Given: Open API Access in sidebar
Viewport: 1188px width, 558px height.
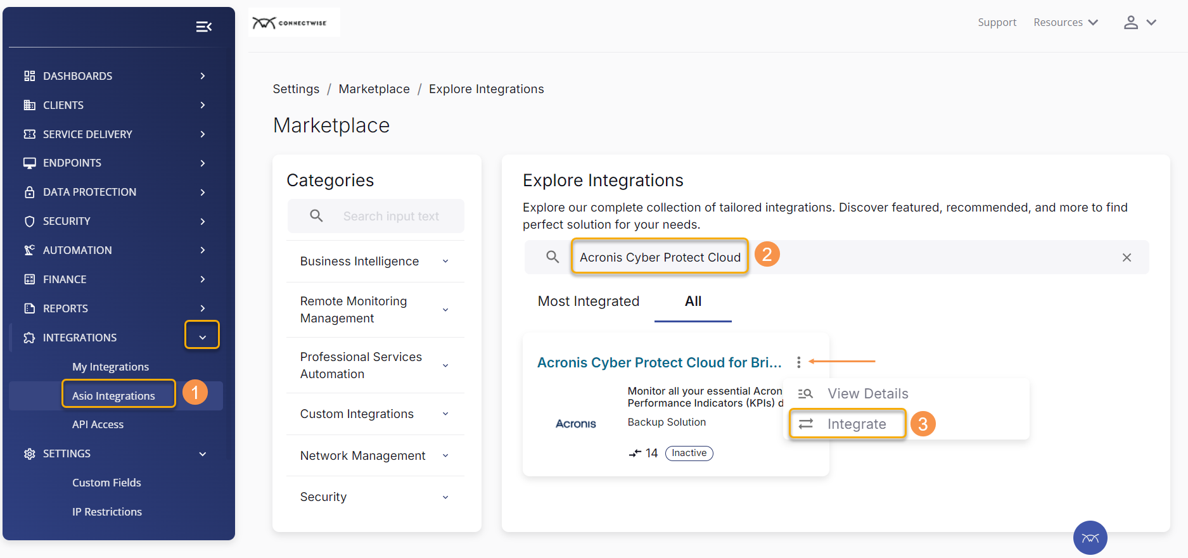Looking at the screenshot, I should click(x=98, y=424).
